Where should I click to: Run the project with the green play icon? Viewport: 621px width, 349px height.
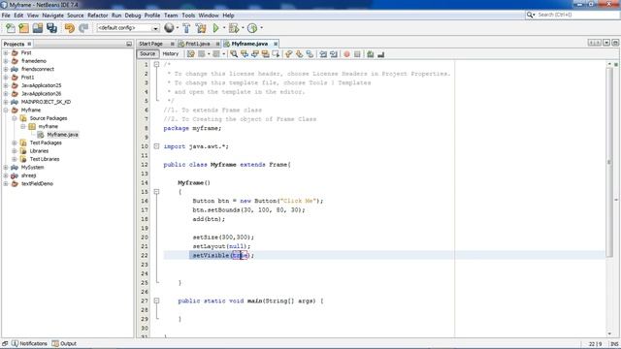pos(215,28)
